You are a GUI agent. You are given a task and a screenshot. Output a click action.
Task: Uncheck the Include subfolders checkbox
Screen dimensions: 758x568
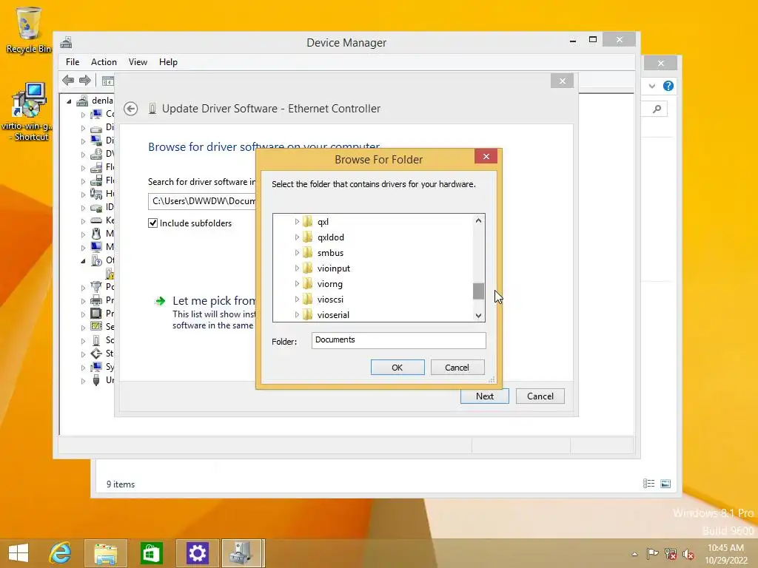tap(152, 223)
